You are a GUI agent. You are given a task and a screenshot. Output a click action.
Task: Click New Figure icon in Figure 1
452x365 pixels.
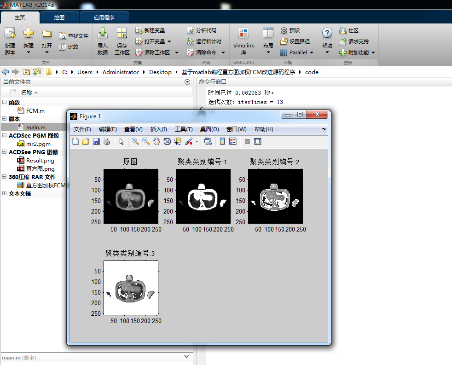tap(75, 141)
